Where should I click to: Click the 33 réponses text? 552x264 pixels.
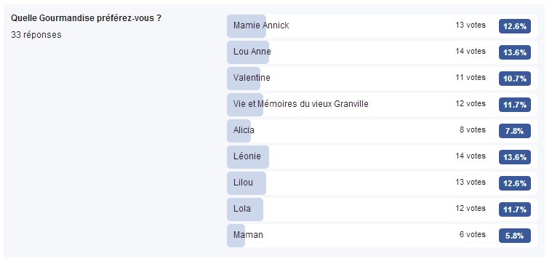coord(36,35)
